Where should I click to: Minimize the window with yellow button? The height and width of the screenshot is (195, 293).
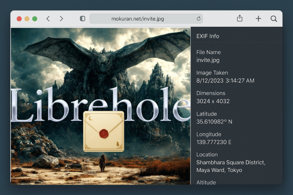27,19
